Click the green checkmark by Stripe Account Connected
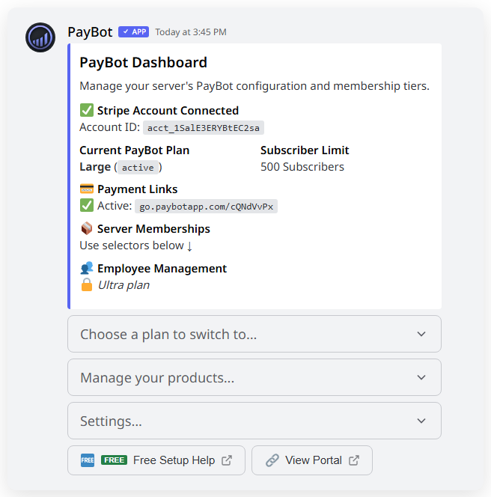The height and width of the screenshot is (497, 491). pos(87,111)
